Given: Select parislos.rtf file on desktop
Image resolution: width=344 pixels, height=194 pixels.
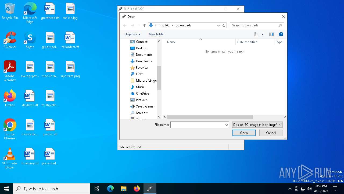Looking at the screenshot, I should (50, 128).
